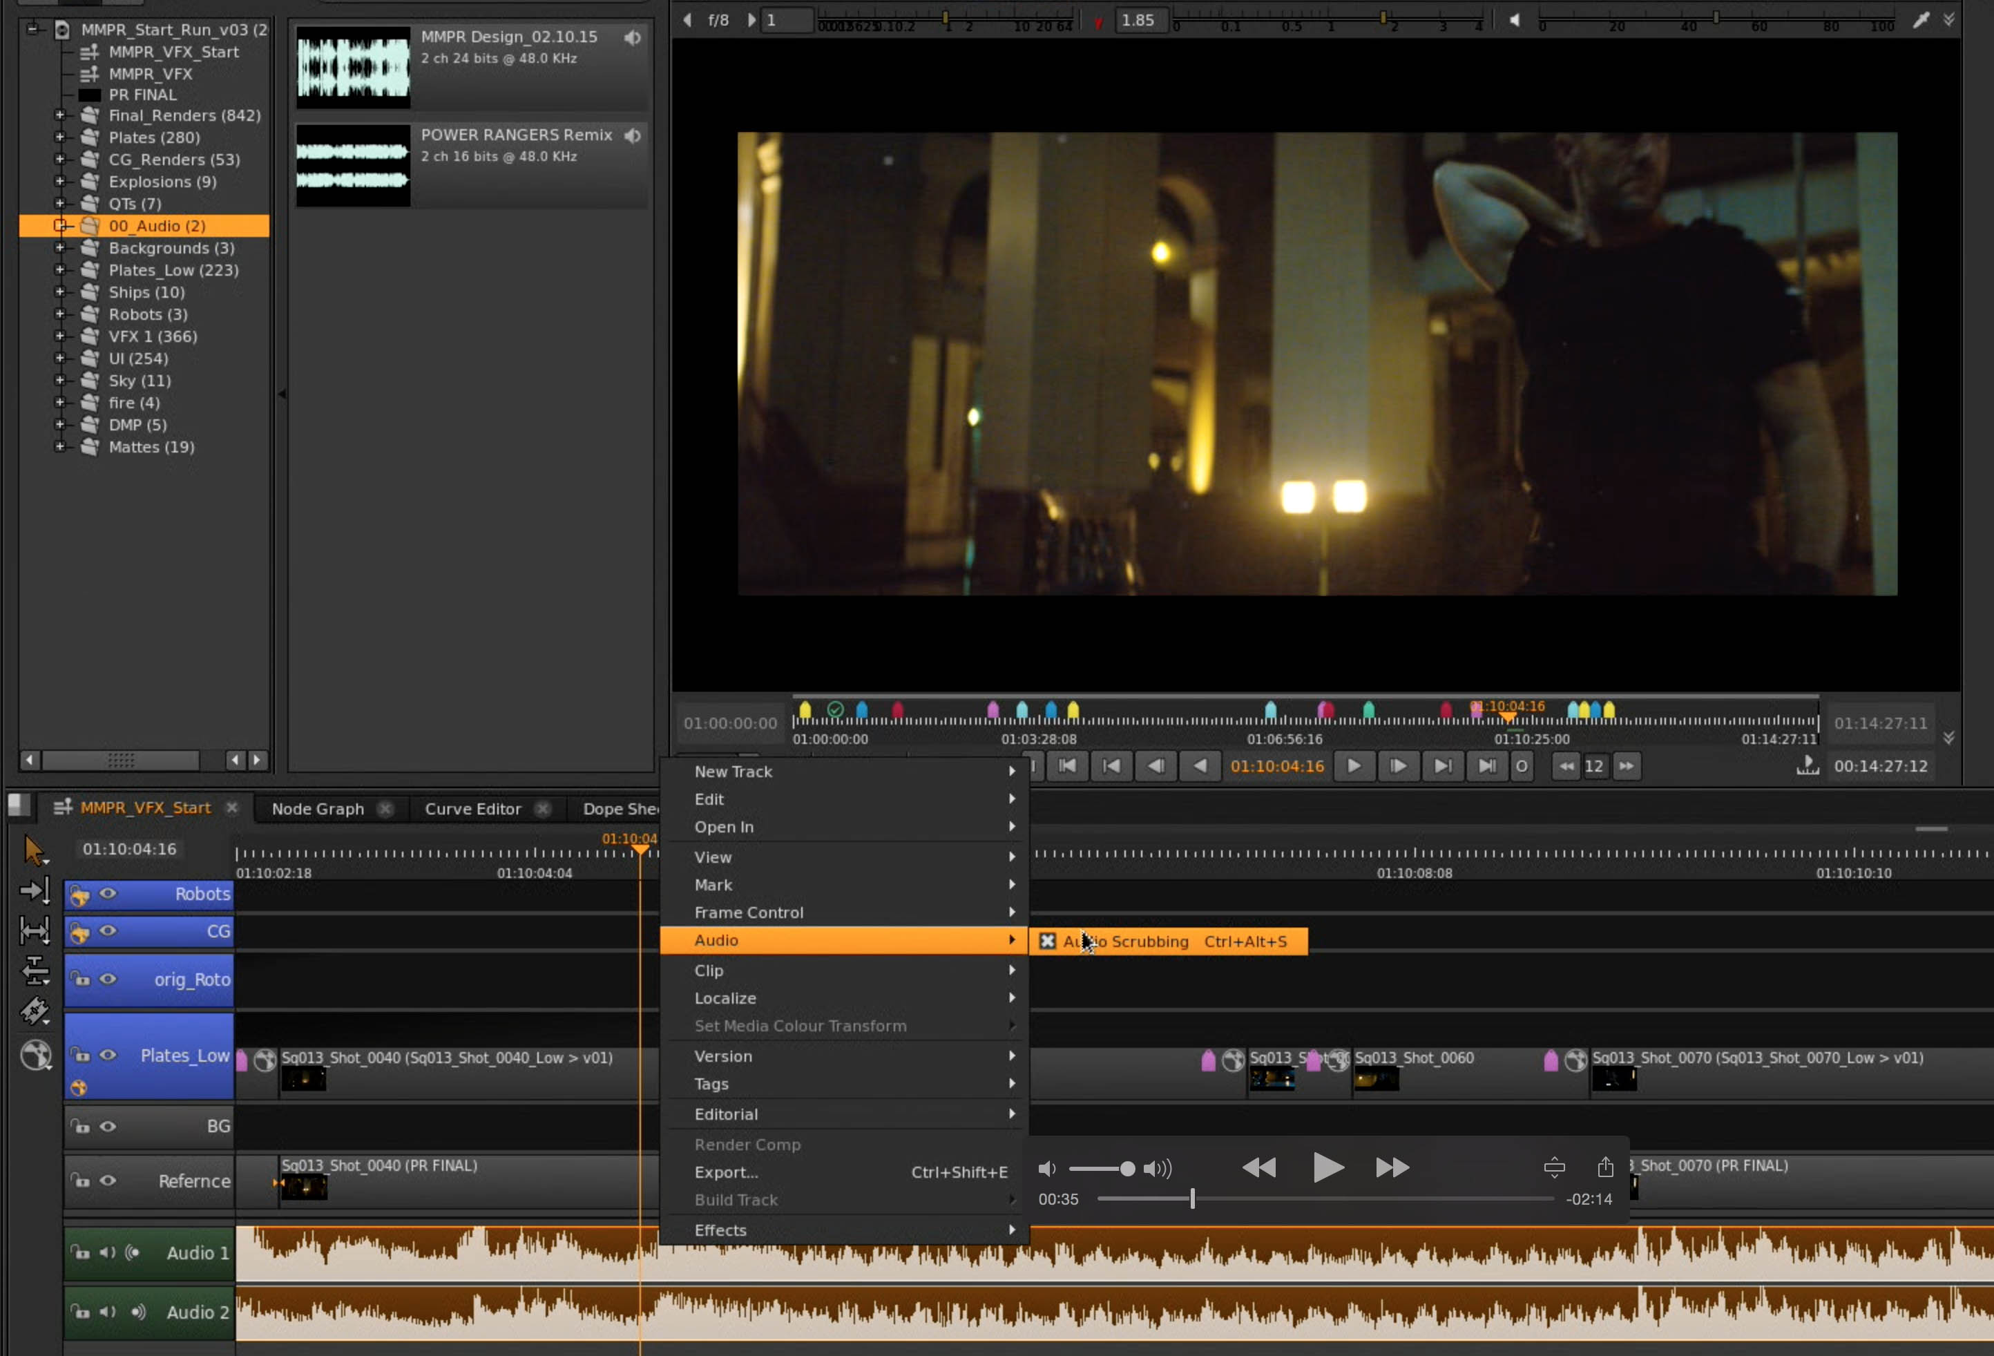
Task: Select the track select forward tool
Action: click(x=35, y=891)
